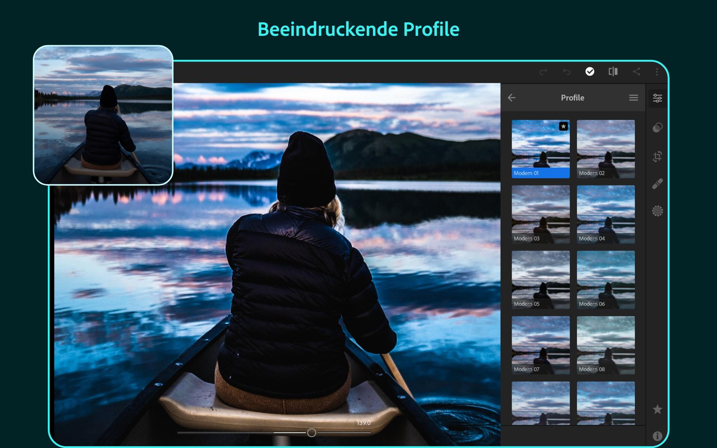Select the healing brush tool icon
This screenshot has height=448, width=717.
(658, 184)
